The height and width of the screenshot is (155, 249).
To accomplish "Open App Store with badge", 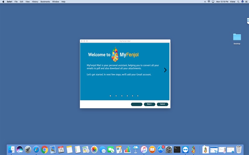I will coord(161,149).
